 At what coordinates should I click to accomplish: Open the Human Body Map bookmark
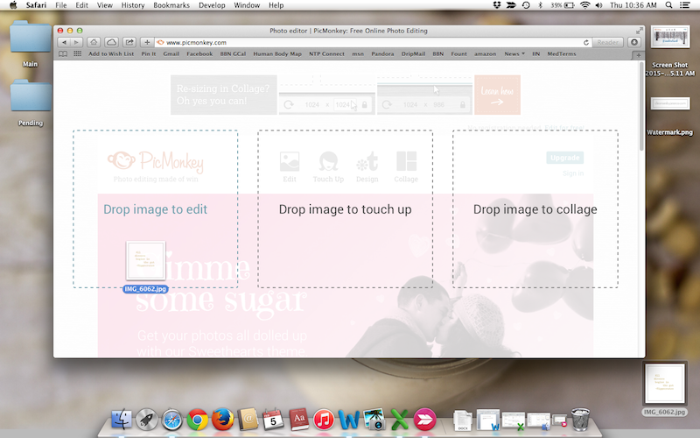coord(277,53)
